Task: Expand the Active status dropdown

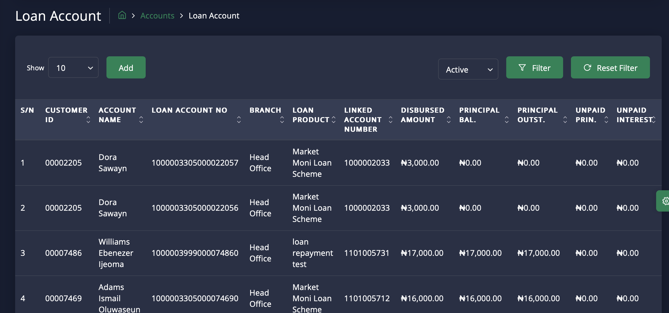Action: 468,69
